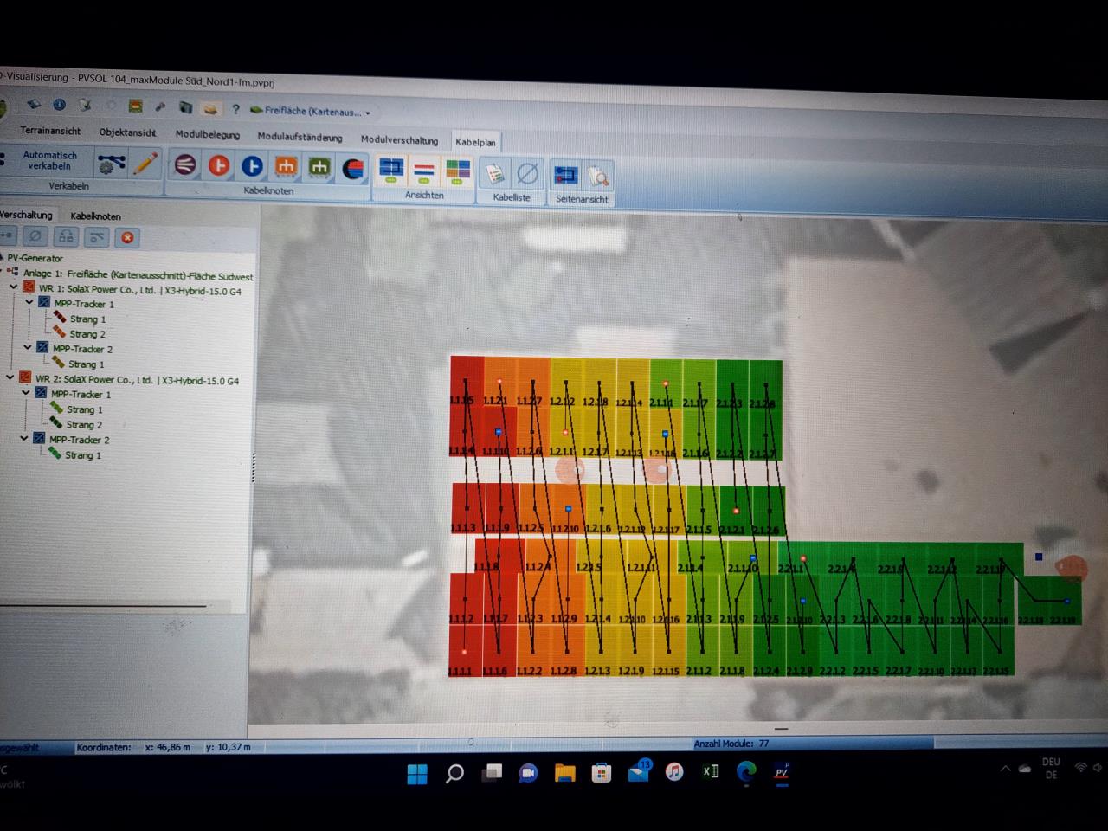Image resolution: width=1108 pixels, height=831 pixels.
Task: Click the terrain map icon in top toolbar
Action: tap(135, 106)
